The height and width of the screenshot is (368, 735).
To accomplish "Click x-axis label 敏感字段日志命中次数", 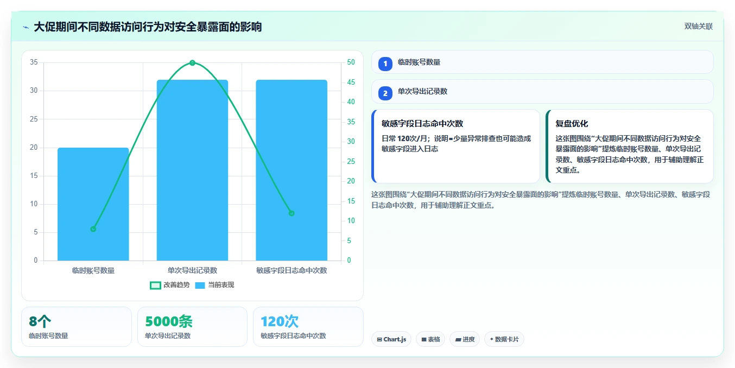I will point(292,270).
